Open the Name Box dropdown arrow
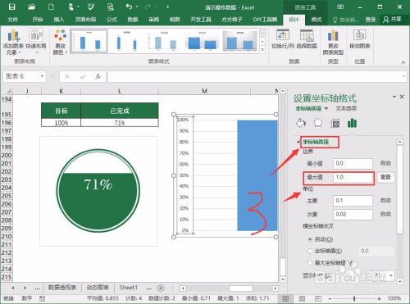Viewport: 410px width, 304px height. coord(42,76)
